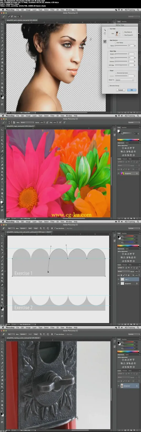Select Type tool in quick_selection_tool document toolbar
The image size is (141, 432).
(2, 76)
